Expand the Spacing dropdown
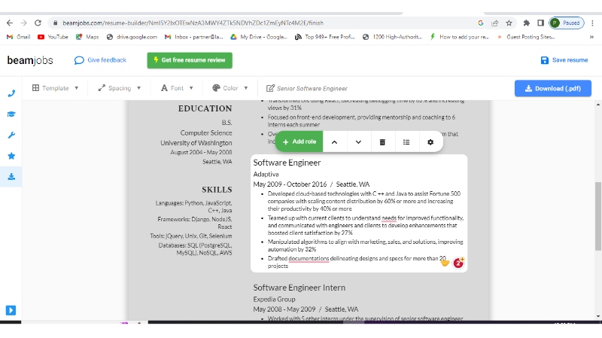The width and height of the screenshot is (602, 338). point(120,88)
